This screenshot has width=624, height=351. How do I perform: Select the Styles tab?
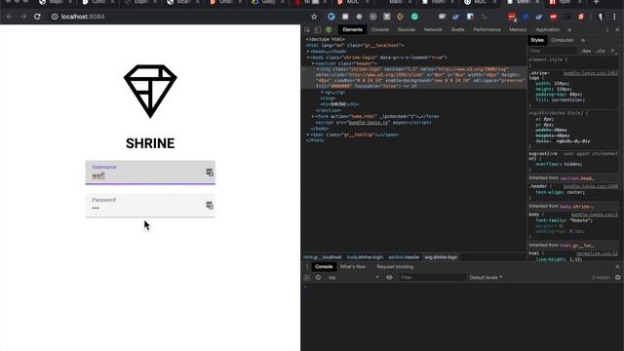click(x=537, y=40)
